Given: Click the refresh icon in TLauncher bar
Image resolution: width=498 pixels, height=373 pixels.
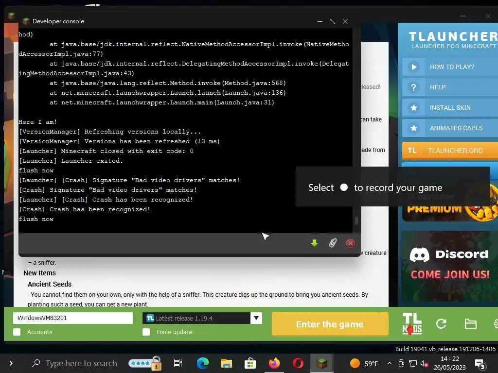Looking at the screenshot, I should coord(441,324).
